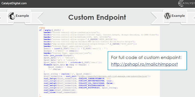Click the CURLOPT_RETURNTRANSFER code line
Image resolution: width=195 pixels, height=97 pixels.
pos(79,81)
